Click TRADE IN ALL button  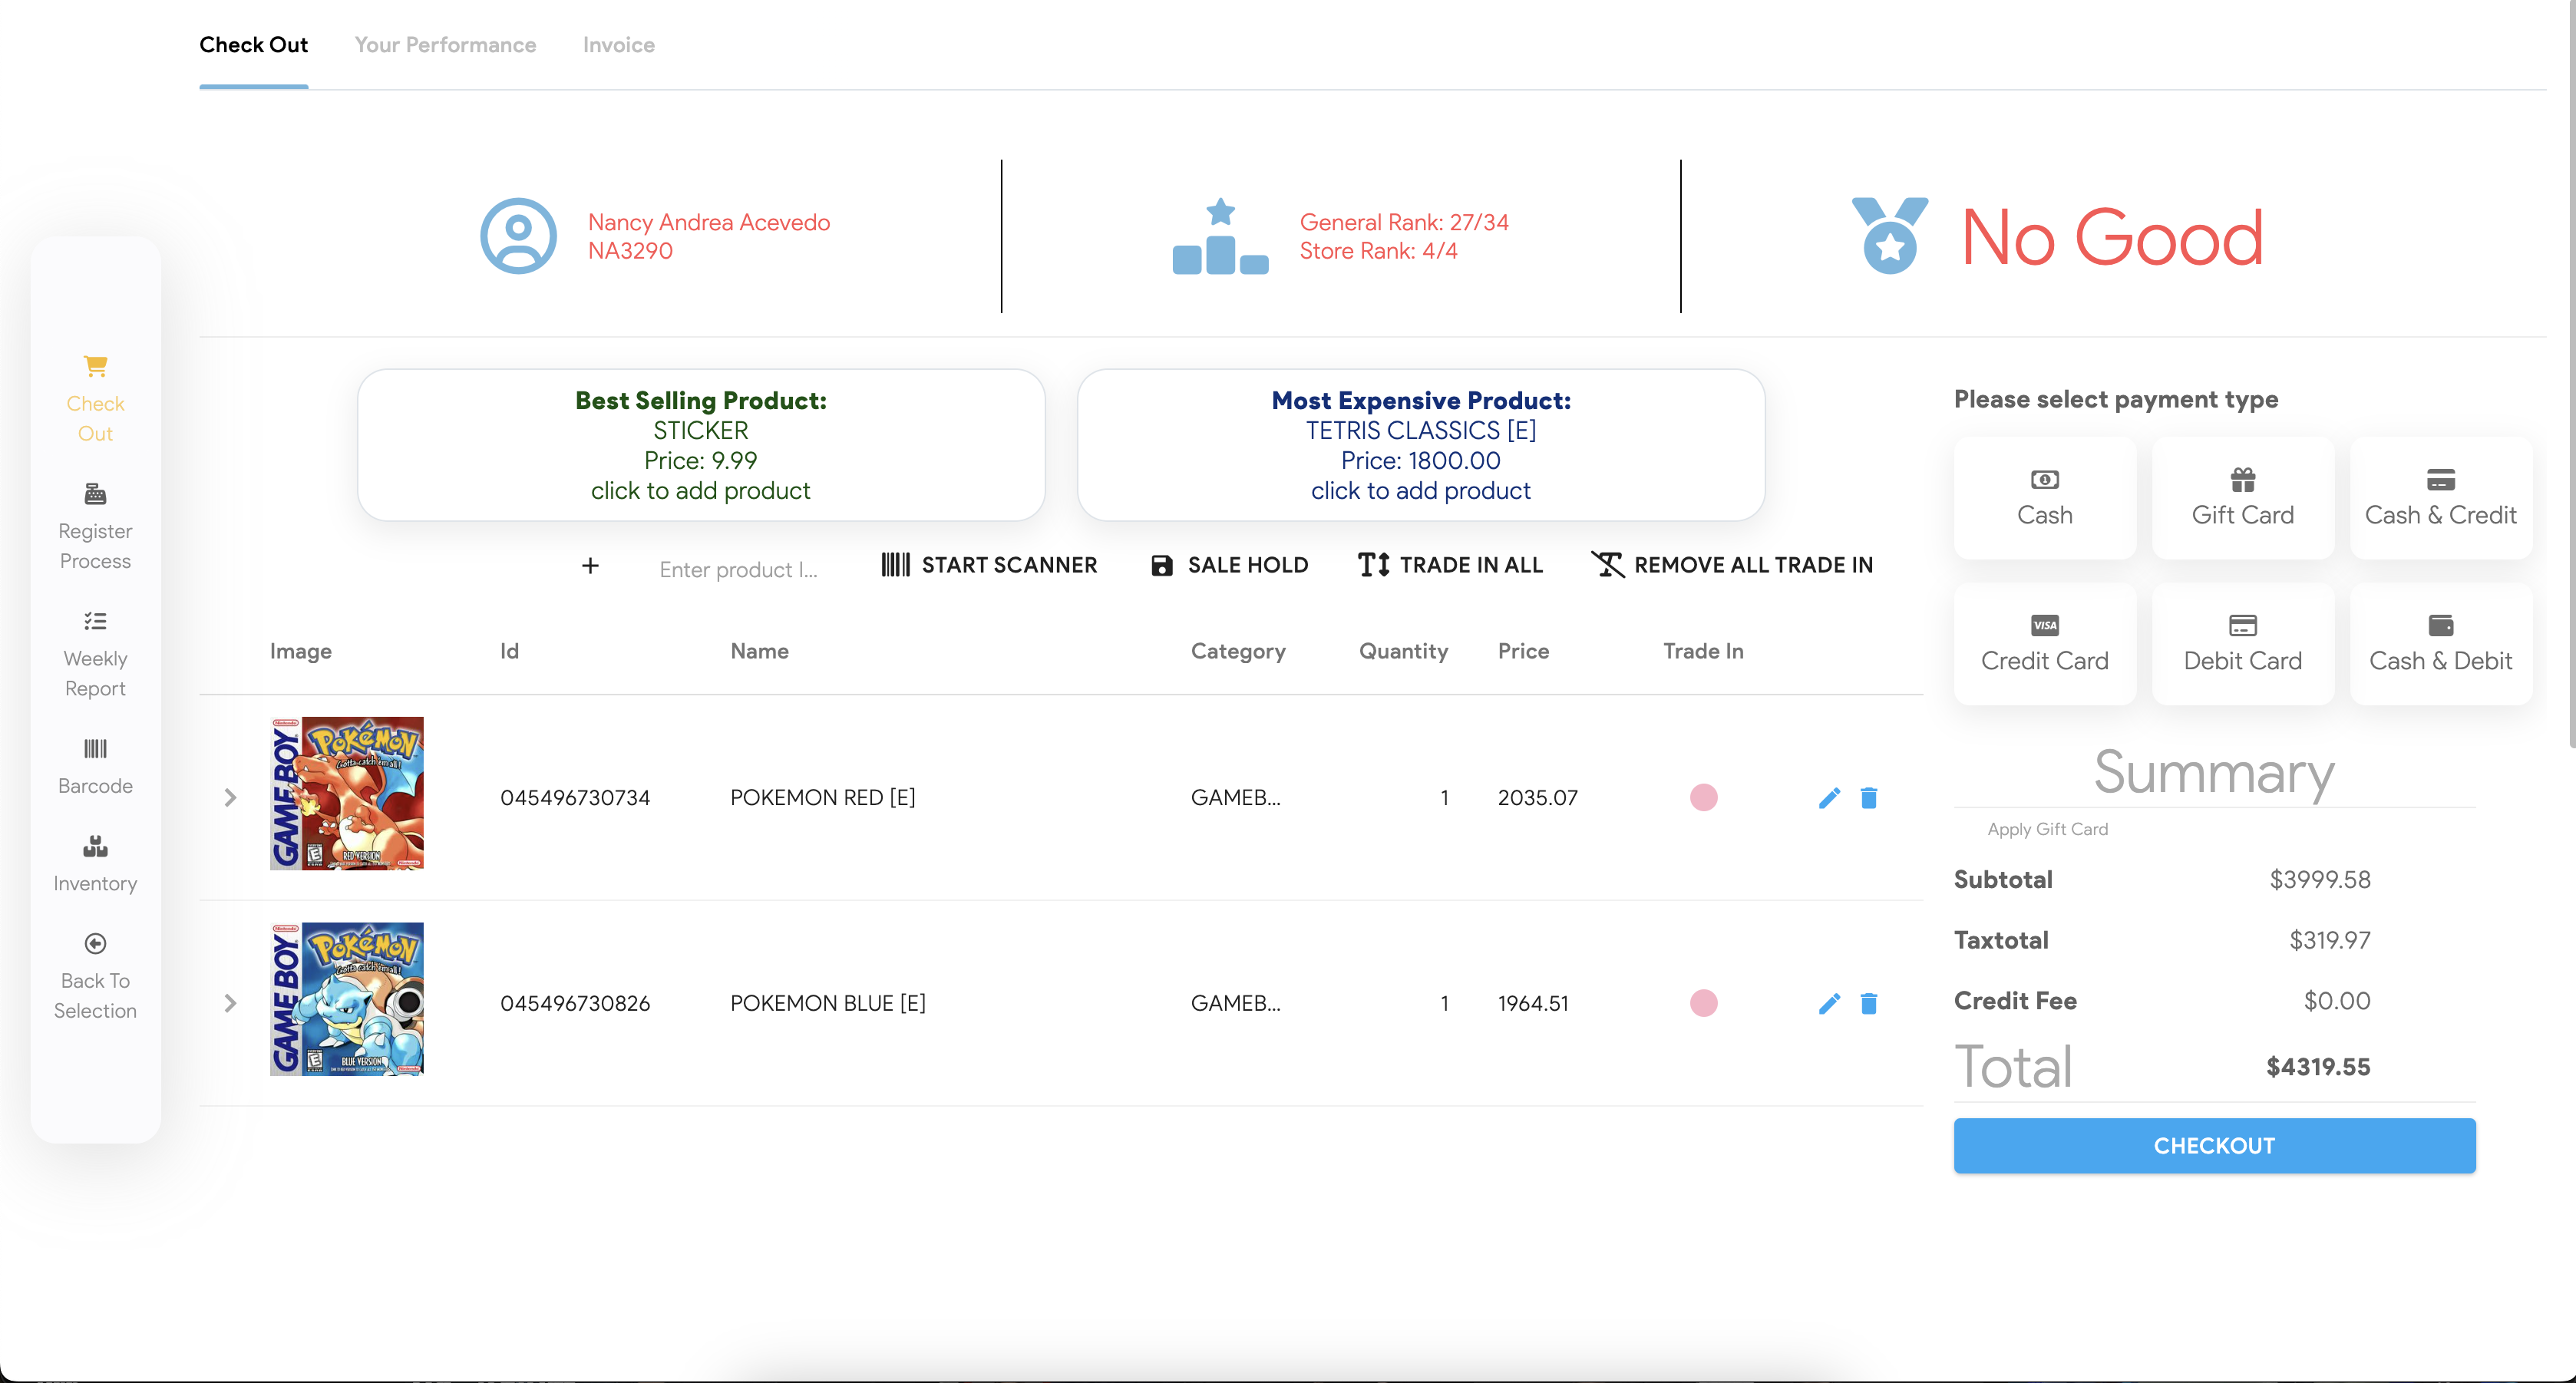[x=1450, y=566]
